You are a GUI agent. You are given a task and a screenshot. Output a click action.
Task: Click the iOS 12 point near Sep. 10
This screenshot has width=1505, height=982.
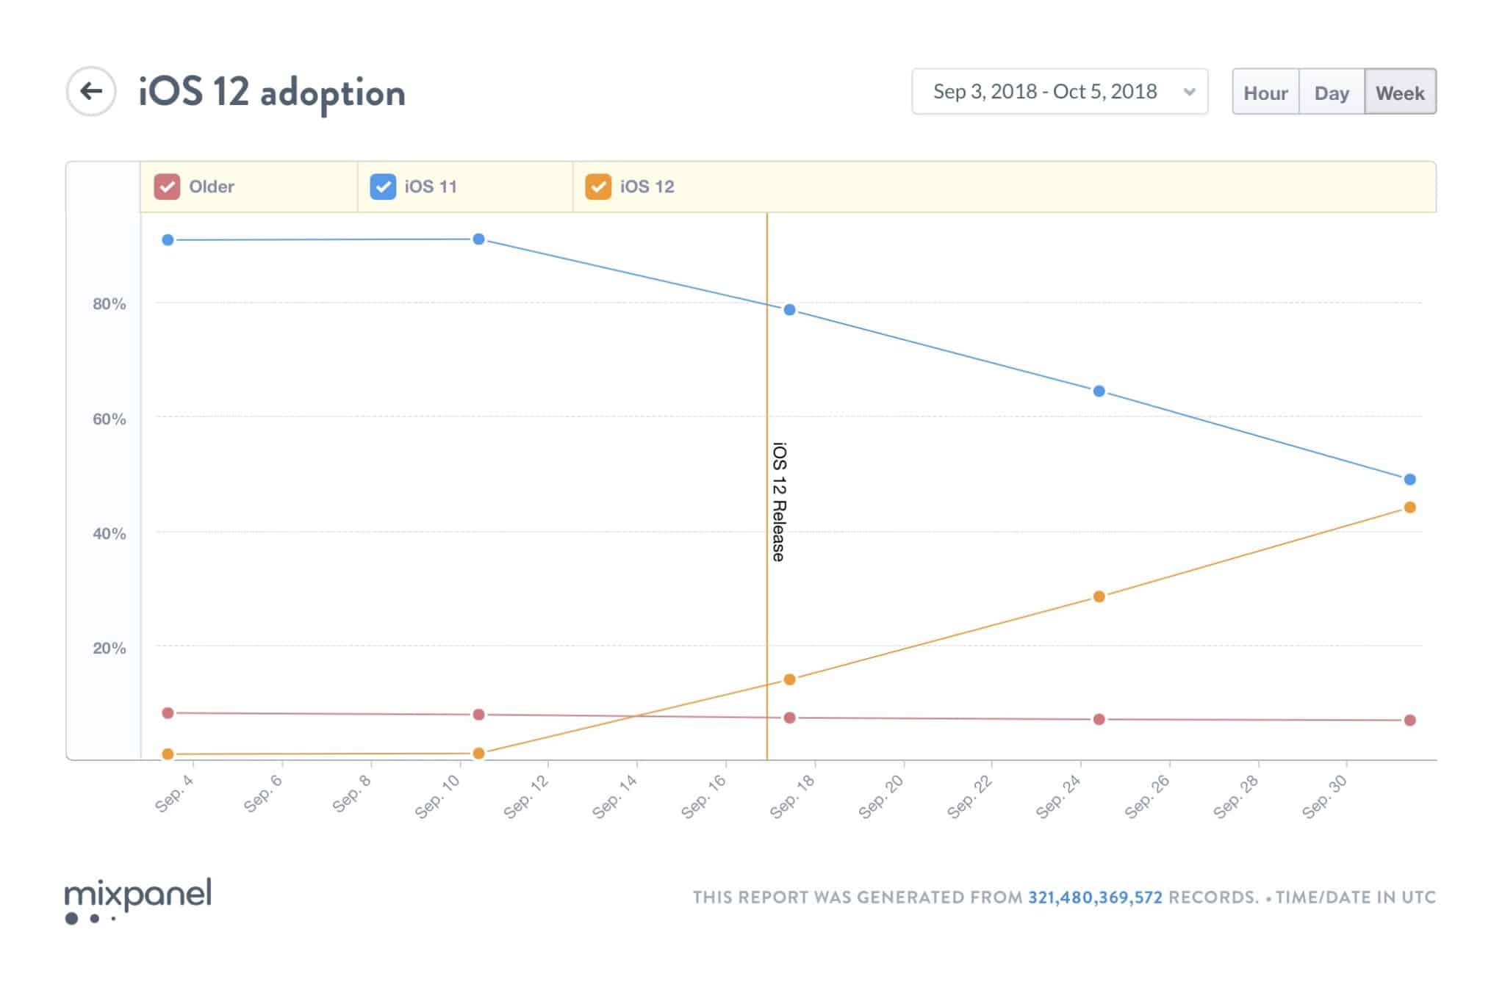tap(478, 754)
